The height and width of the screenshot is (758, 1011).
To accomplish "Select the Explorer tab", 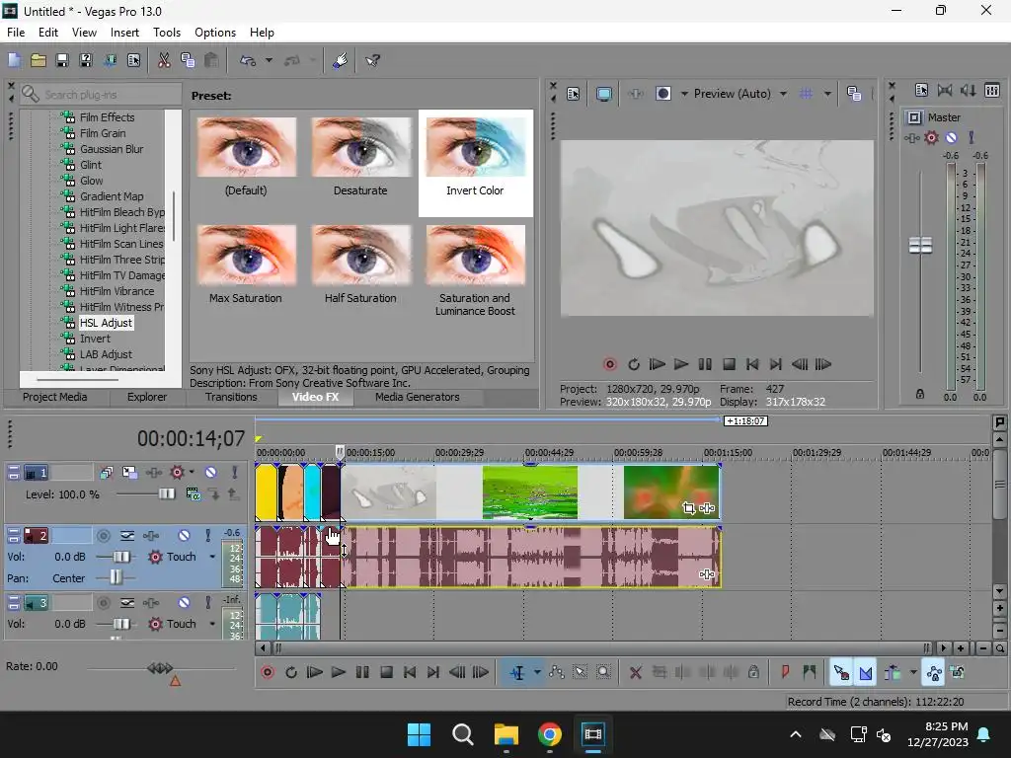I will click(x=147, y=397).
